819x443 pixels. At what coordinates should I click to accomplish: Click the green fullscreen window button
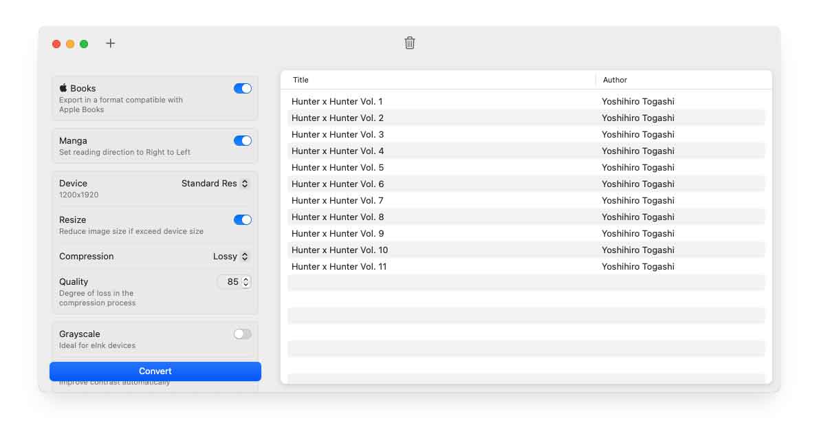coord(84,44)
